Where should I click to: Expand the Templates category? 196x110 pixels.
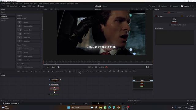(1, 18)
